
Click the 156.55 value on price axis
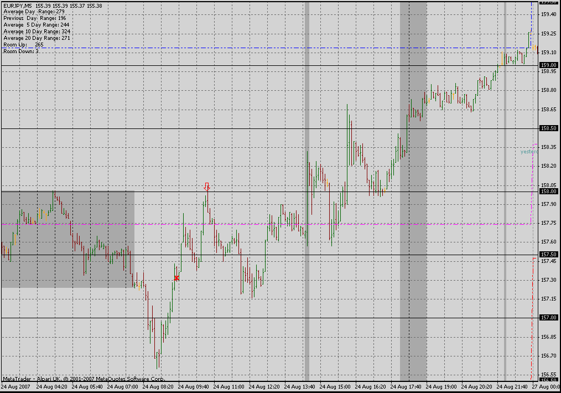[548, 375]
